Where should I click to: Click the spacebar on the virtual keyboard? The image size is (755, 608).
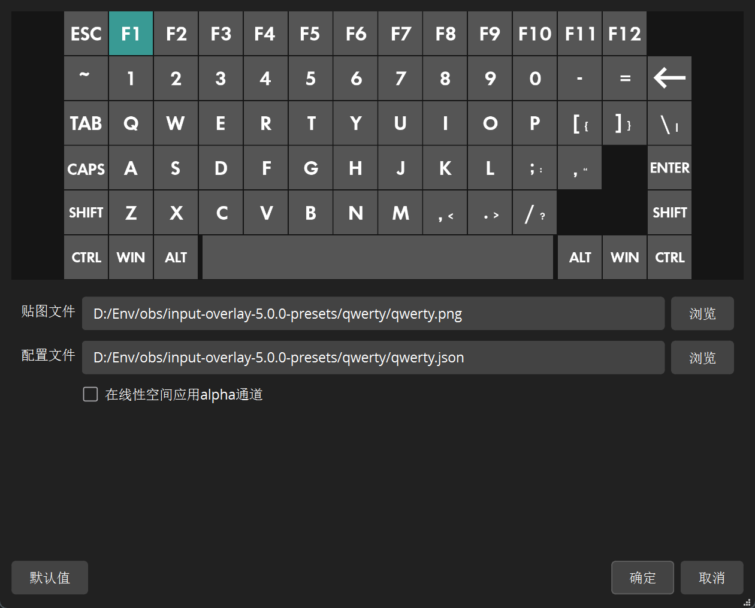(377, 257)
